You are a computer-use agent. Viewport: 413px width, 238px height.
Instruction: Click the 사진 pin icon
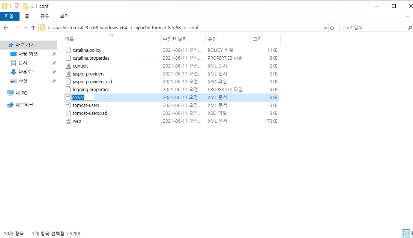click(x=54, y=81)
